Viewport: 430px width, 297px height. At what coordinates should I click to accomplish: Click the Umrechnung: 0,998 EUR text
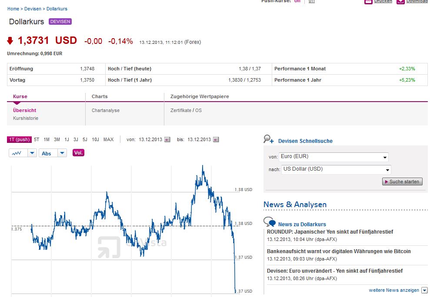click(34, 53)
